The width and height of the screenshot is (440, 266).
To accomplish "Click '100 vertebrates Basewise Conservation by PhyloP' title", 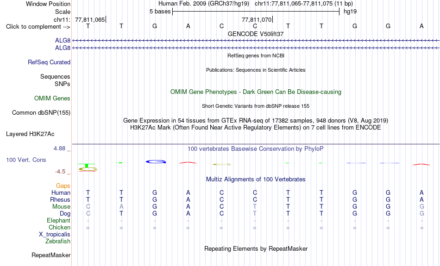I will tap(256, 149).
